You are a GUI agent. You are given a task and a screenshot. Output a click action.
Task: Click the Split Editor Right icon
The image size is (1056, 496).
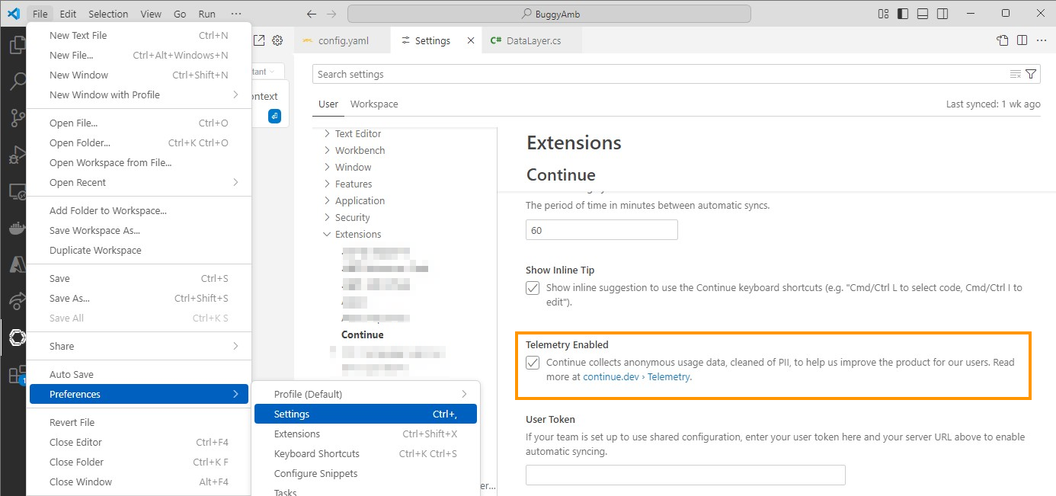1022,40
